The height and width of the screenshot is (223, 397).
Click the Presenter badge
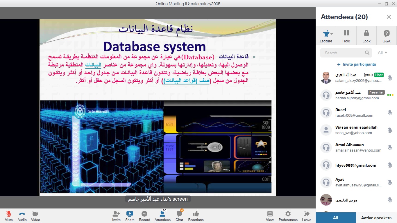(x=376, y=92)
